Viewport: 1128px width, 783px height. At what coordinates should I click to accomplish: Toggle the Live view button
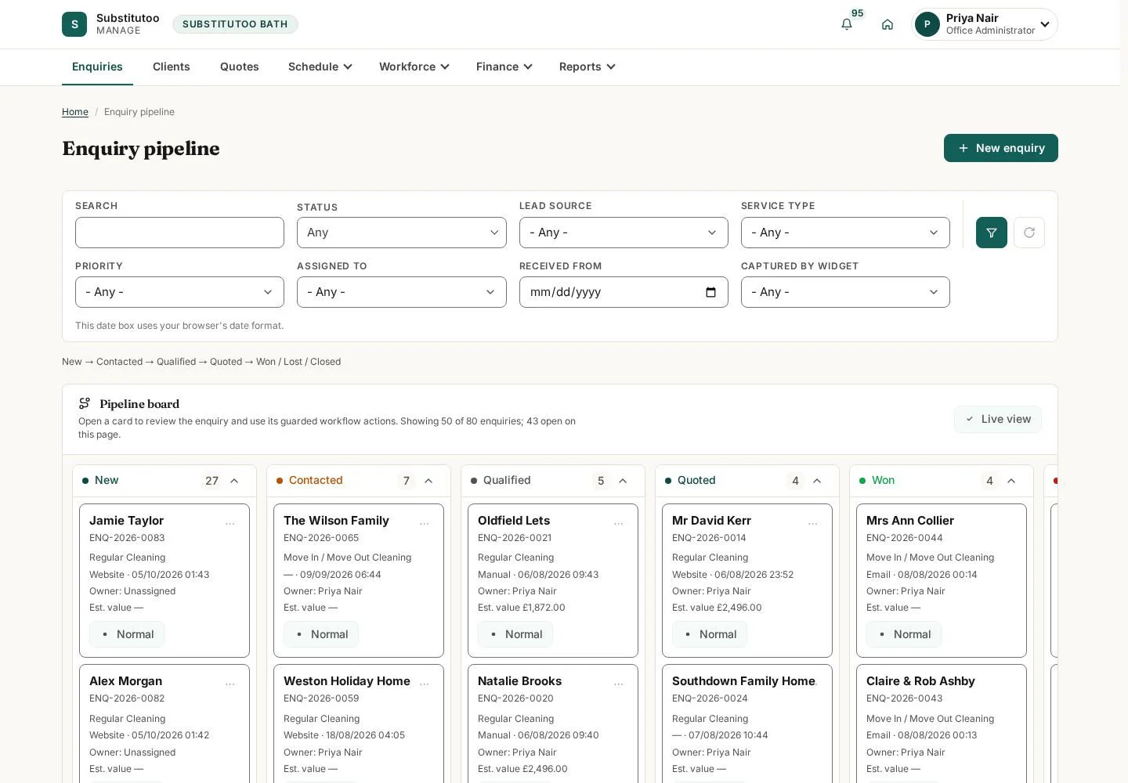click(x=998, y=419)
